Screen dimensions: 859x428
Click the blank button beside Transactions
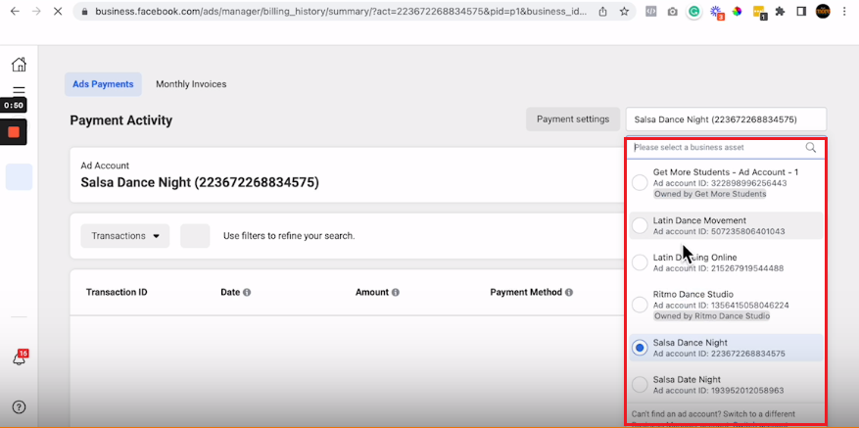tap(195, 236)
